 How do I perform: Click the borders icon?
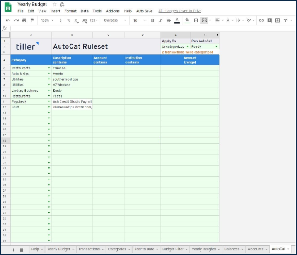click(196, 20)
